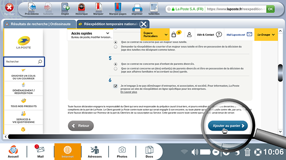Select Demander la réexpédition majeur sous tutelle option
The width and height of the screenshot is (286, 160).
click(x=115, y=47)
